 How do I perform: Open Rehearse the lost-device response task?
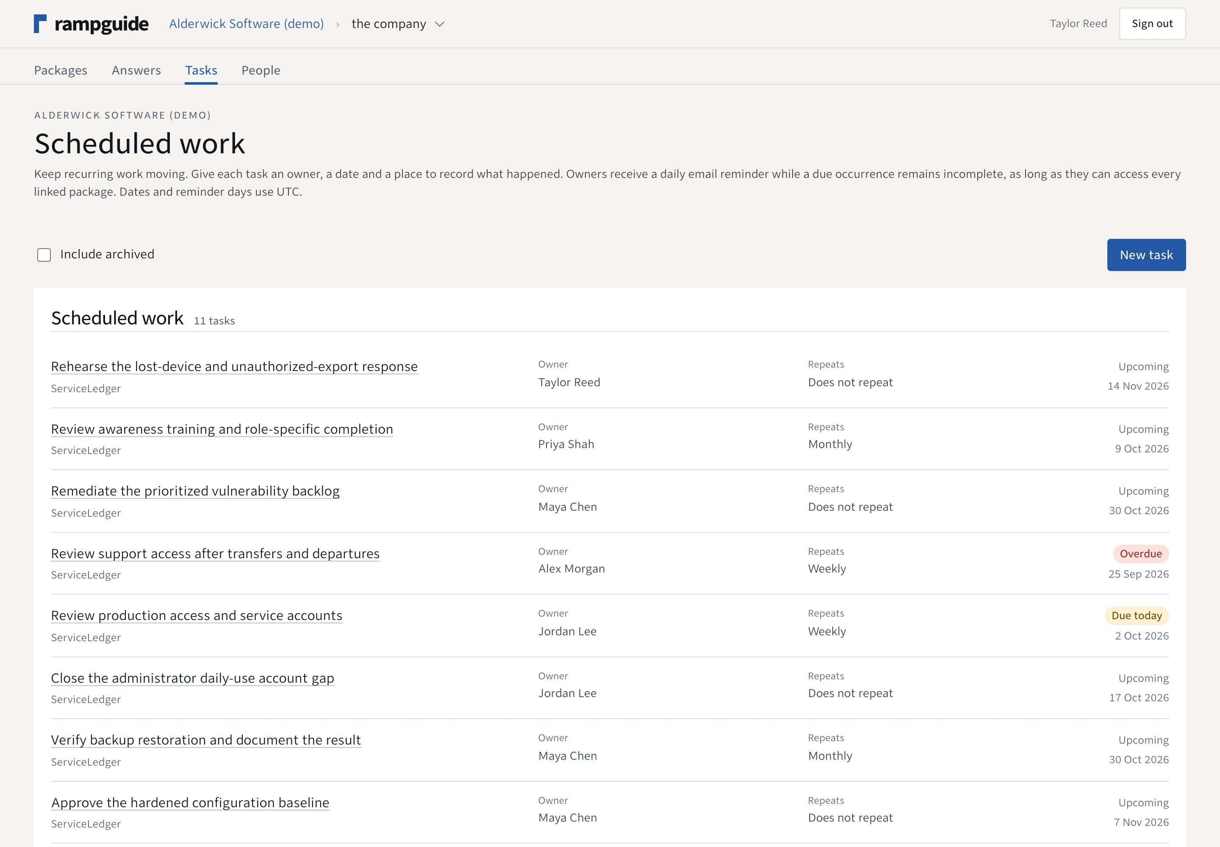[234, 366]
